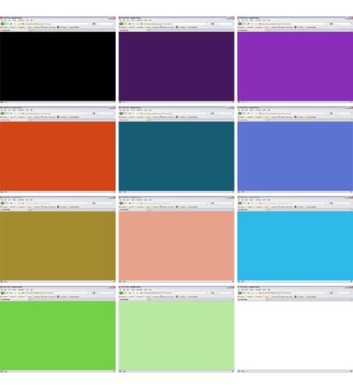Viewport: 353px width, 389px height.
Task: Click the search box in the violet window toolbar
Action: (342, 24)
